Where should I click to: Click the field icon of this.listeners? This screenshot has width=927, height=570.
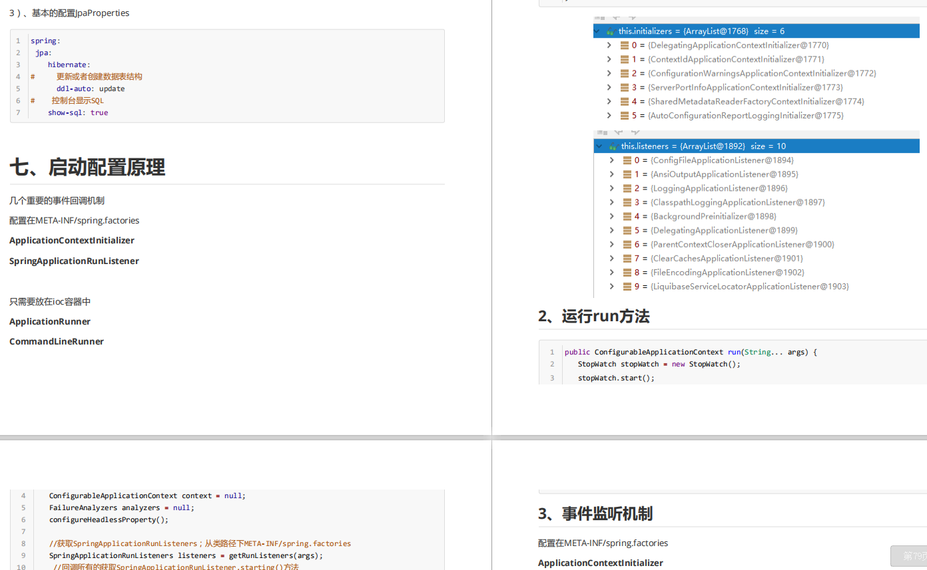click(x=613, y=146)
